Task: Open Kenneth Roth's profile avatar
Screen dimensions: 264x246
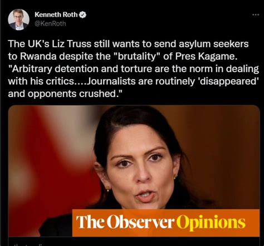Action: [18, 19]
